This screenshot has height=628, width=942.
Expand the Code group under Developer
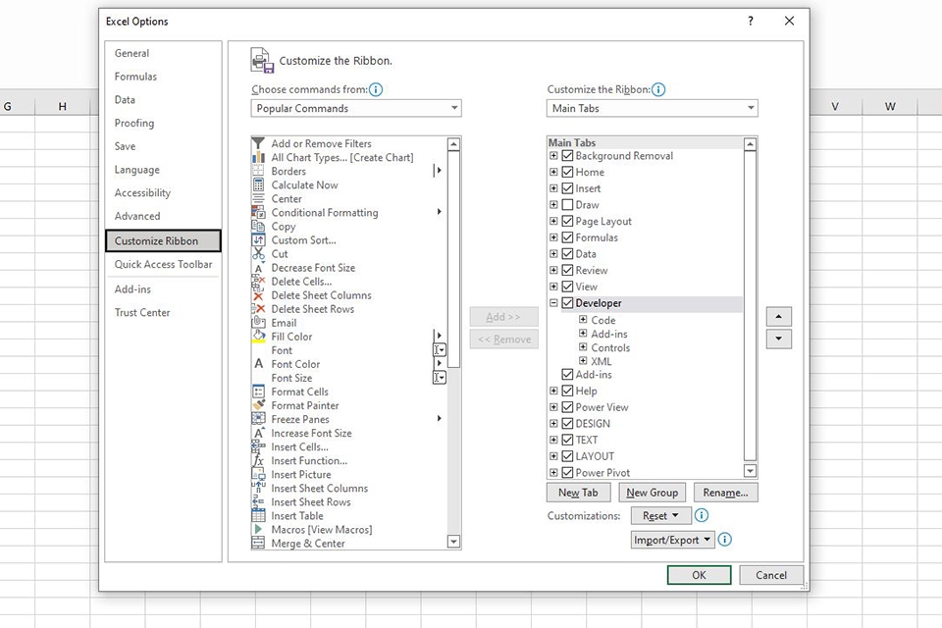pos(583,319)
